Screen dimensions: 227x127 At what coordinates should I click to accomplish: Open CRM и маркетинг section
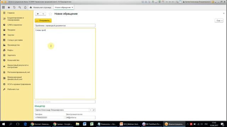point(15,25)
